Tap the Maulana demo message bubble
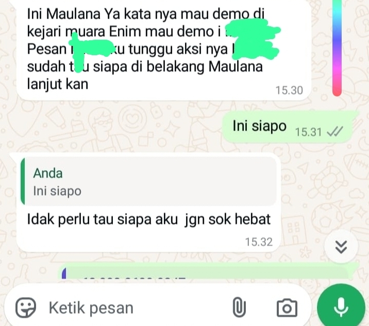Viewport: 369px width, 326px height. click(164, 50)
